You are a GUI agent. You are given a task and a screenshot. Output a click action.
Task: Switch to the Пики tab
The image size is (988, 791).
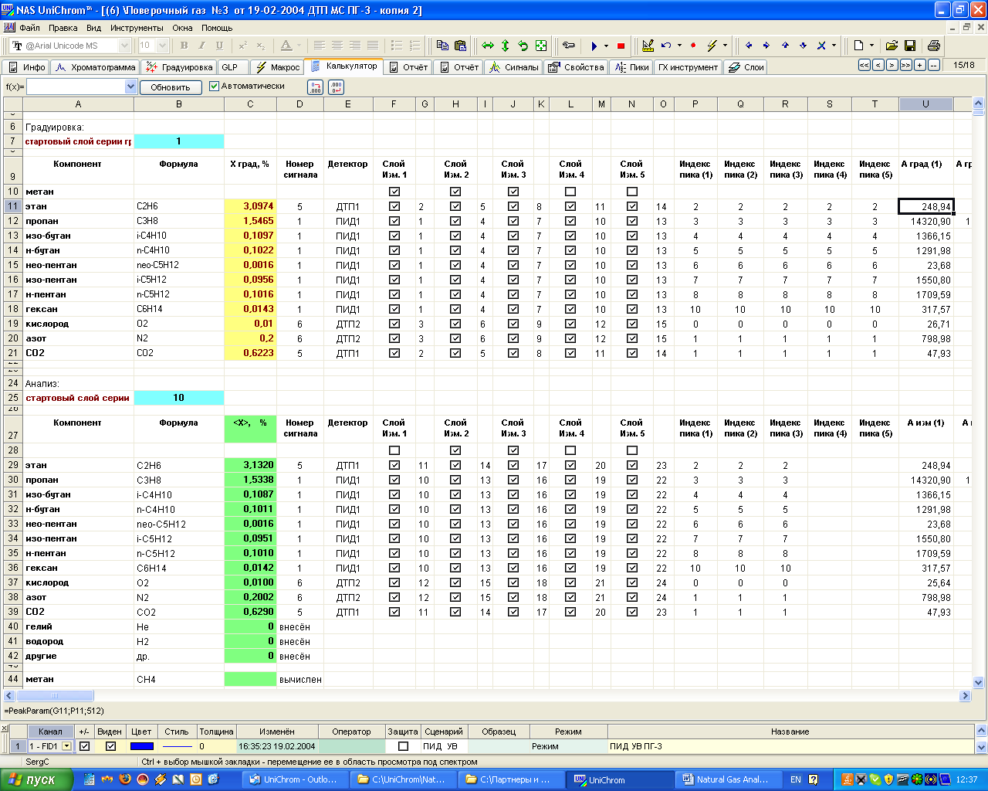(x=632, y=67)
